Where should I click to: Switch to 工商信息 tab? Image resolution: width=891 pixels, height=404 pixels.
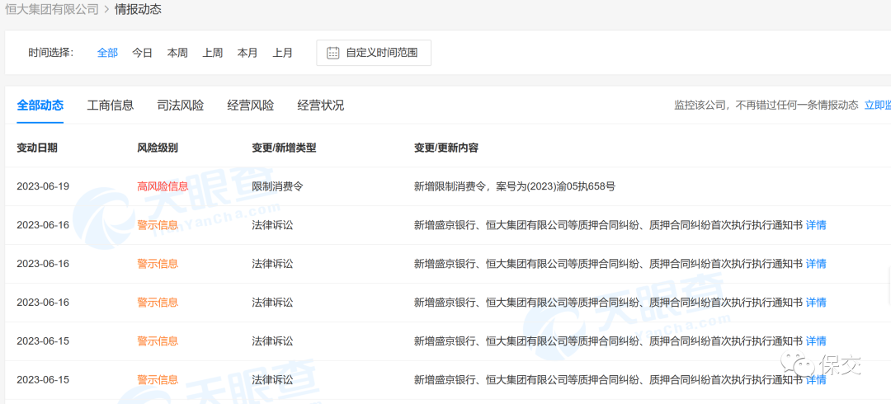[111, 105]
